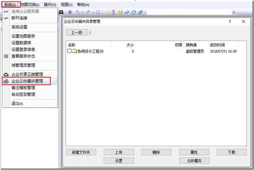This screenshot has width=254, height=170.
Task: Open the 帮助(H) menu
Action: click(x=83, y=5)
